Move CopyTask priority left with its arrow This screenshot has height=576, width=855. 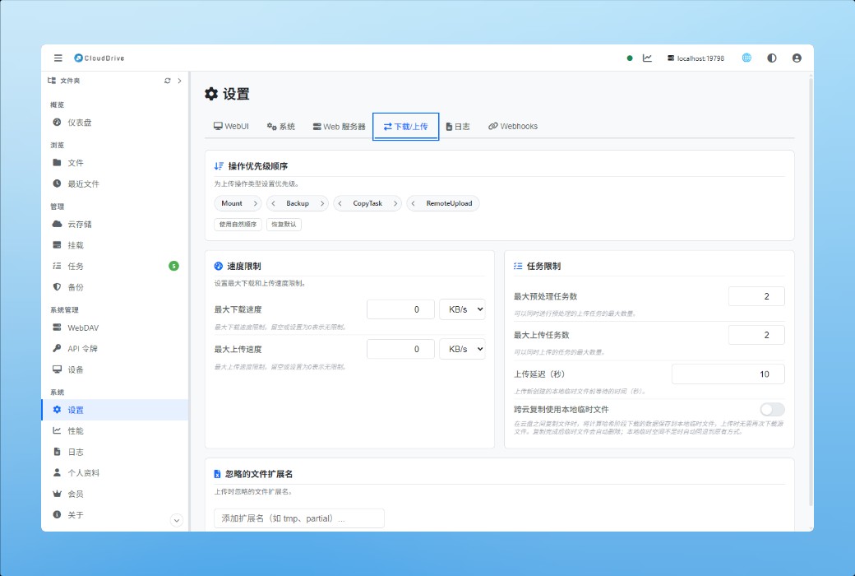point(340,203)
